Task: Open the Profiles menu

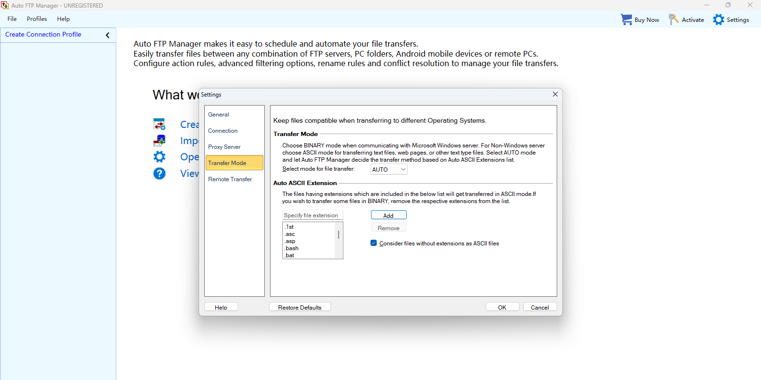Action: pyautogui.click(x=37, y=19)
